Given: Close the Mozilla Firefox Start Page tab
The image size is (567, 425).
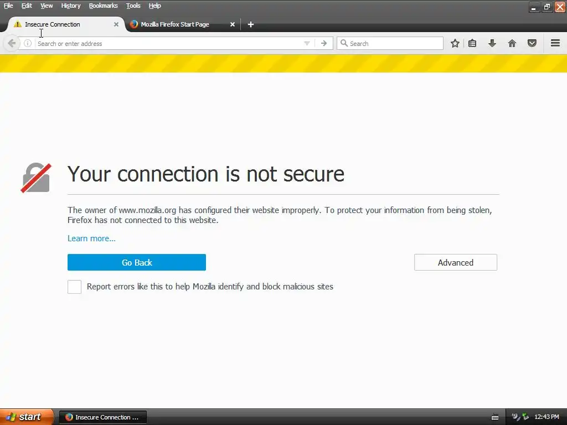Looking at the screenshot, I should [233, 24].
